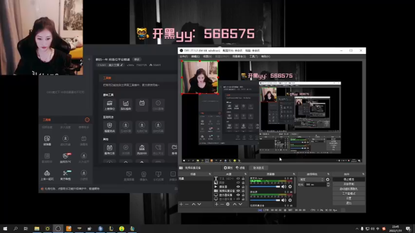Viewport: 415px width, 233px height.
Task: Open Tools menu in OBS
Action: 253,56
